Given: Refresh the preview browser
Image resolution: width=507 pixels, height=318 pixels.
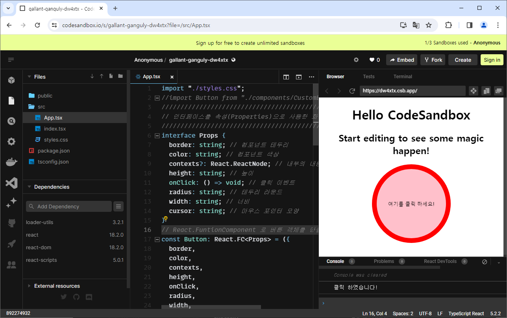Looking at the screenshot, I should (x=352, y=91).
